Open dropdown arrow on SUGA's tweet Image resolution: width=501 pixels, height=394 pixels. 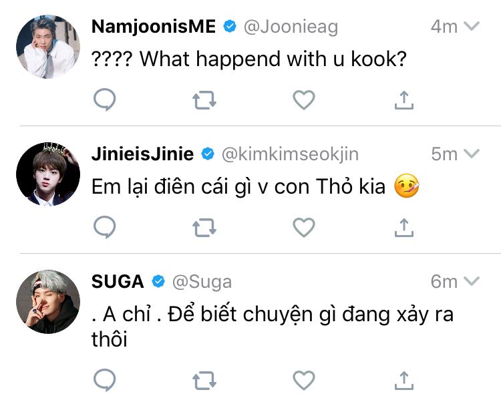click(472, 281)
